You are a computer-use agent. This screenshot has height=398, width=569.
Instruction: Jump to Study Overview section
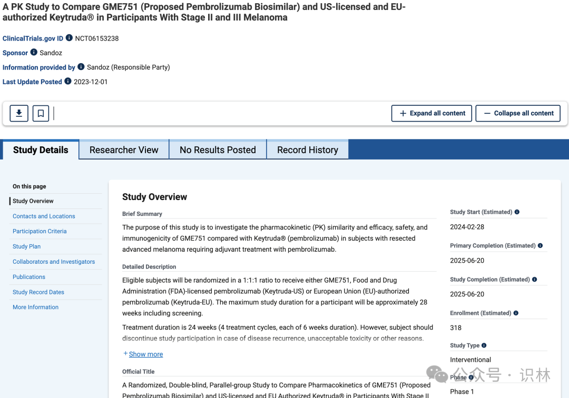(33, 201)
